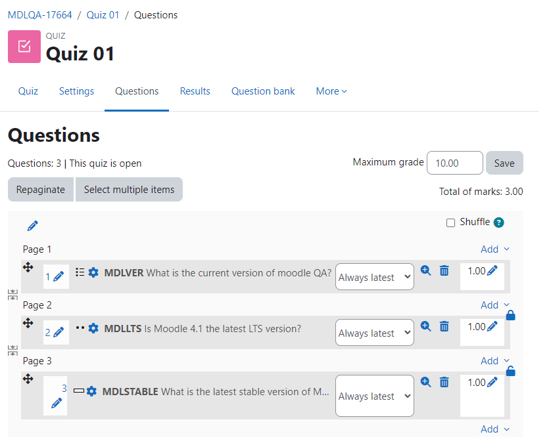
Task: Edit the mark 1.00 for MDLSTABLE question
Action: click(x=492, y=382)
